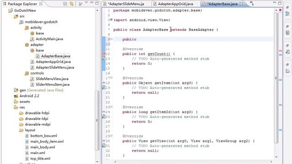Open the Outline fast view icon
This screenshot has height=164, width=292.
click(x=287, y=14)
